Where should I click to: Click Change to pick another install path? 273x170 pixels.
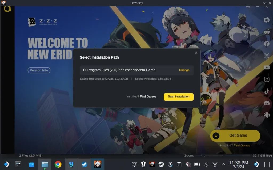click(x=184, y=70)
